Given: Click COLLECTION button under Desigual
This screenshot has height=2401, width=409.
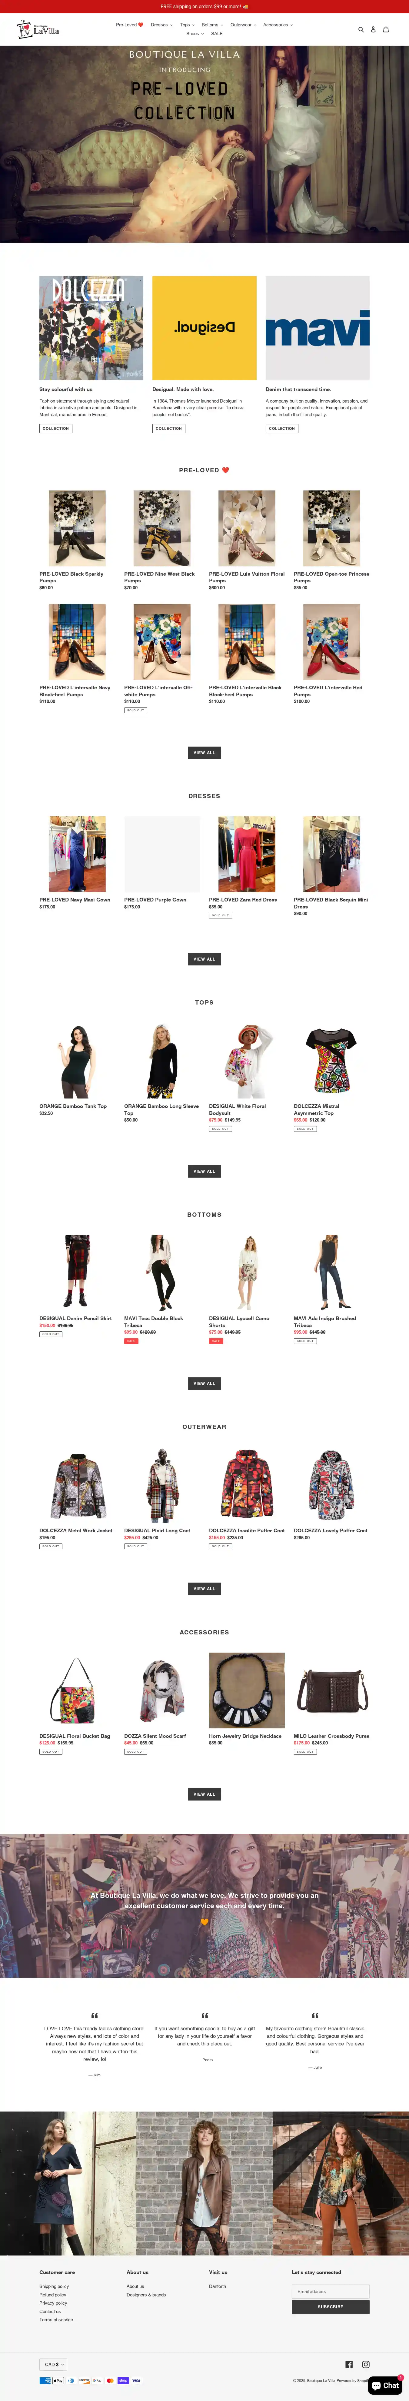Looking at the screenshot, I should coord(169,429).
